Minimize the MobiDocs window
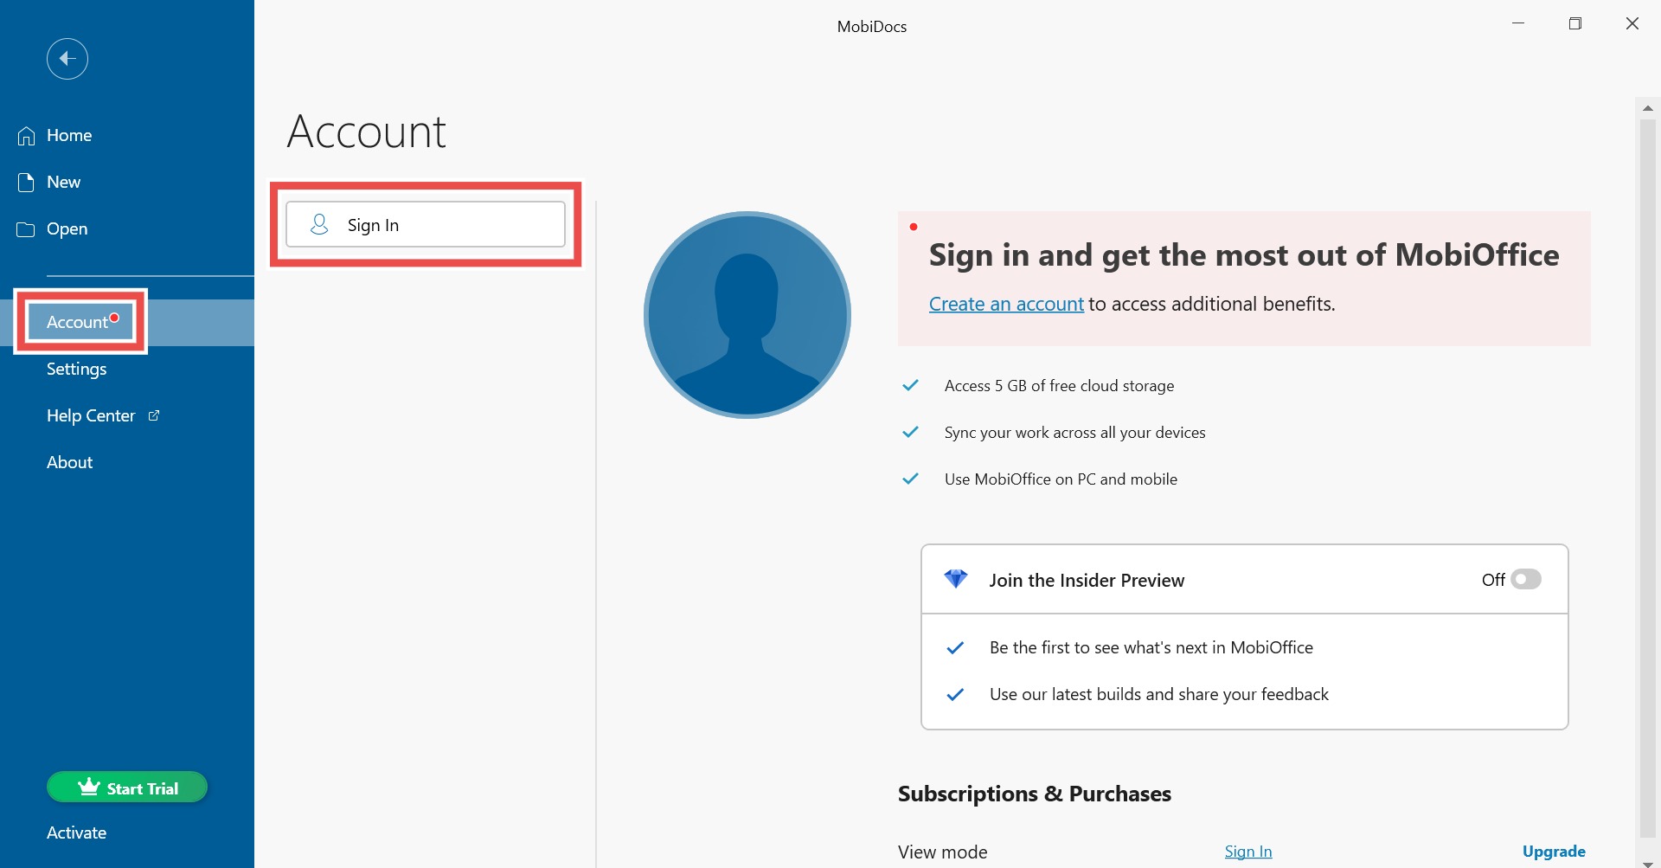 (x=1518, y=24)
